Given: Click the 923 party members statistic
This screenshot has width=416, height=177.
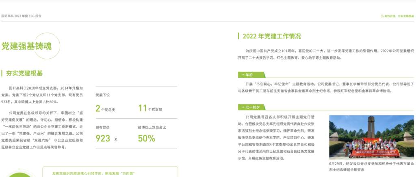Looking at the screenshot, I should pyautogui.click(x=103, y=139).
